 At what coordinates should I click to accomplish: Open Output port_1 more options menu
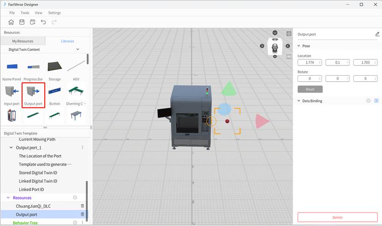tap(82, 148)
